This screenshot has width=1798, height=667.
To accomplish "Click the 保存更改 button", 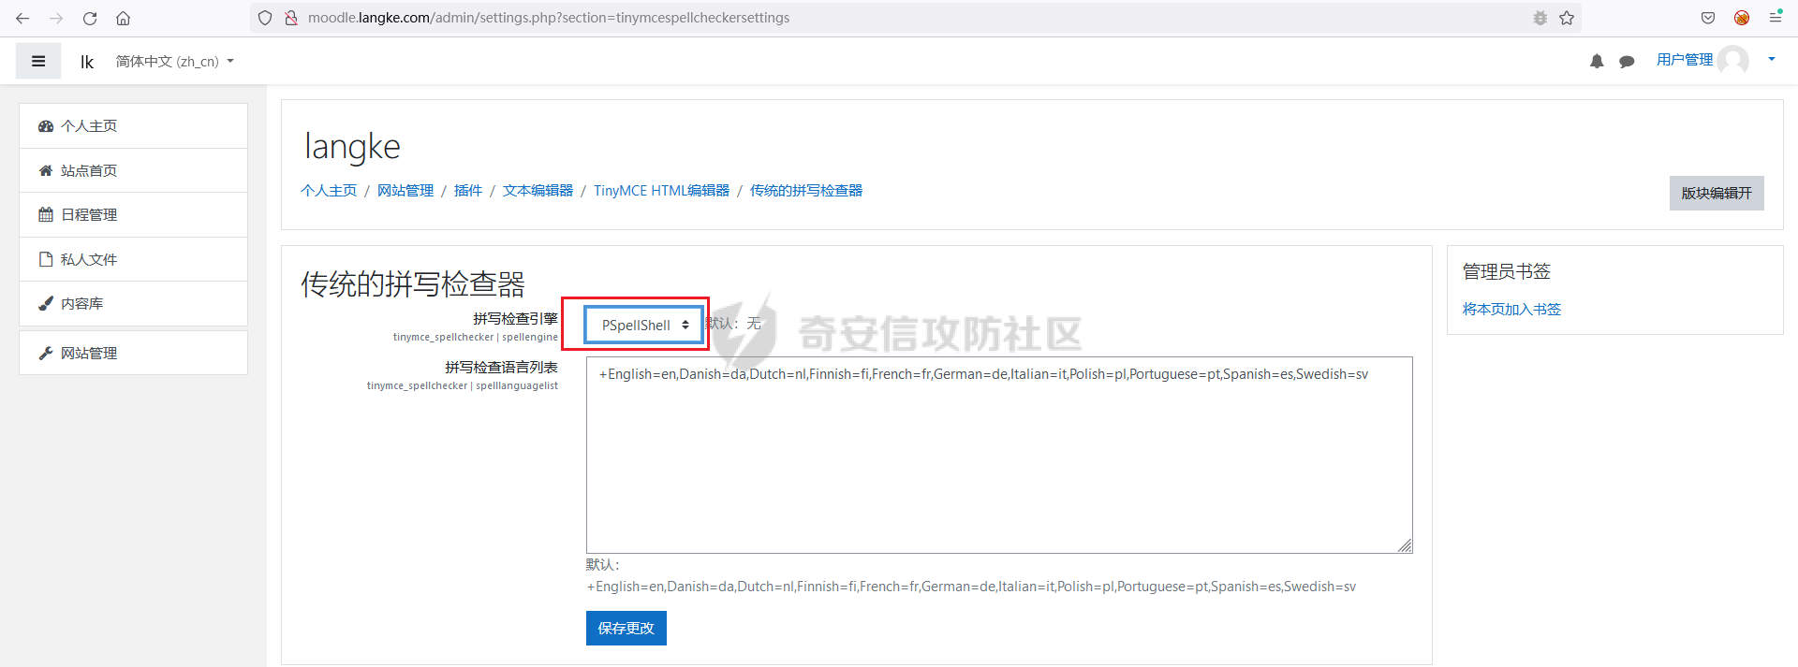I will tap(626, 628).
